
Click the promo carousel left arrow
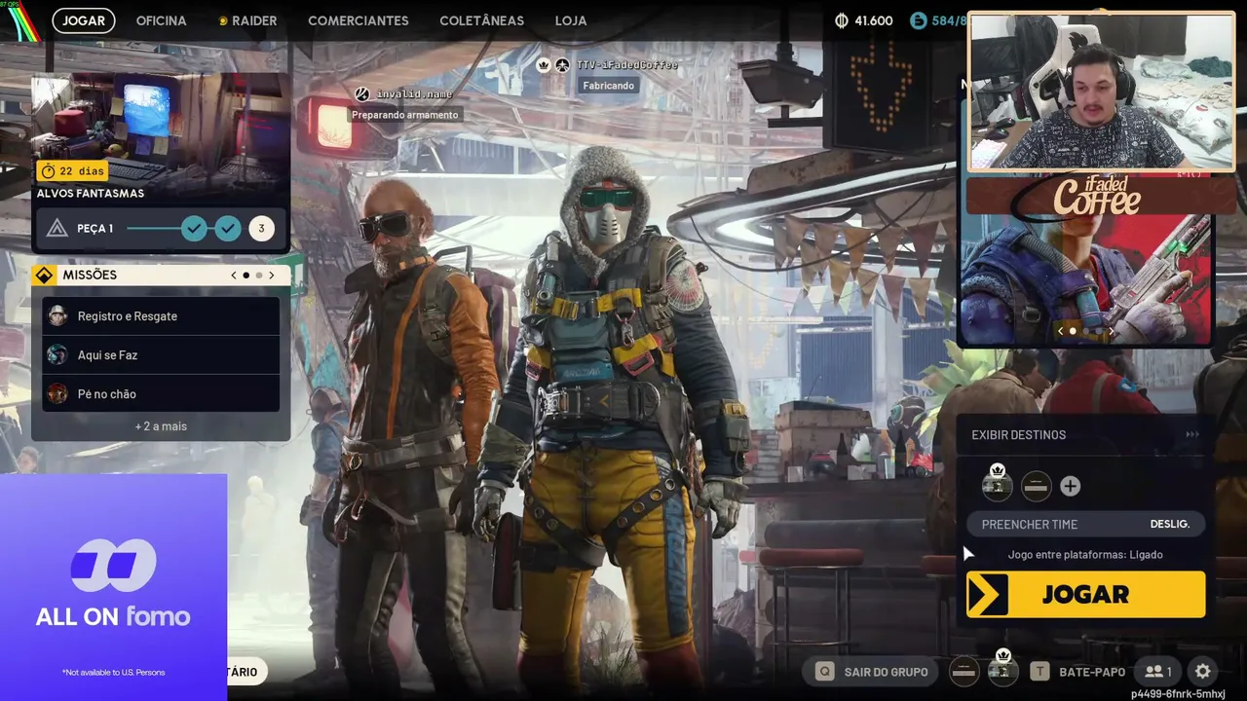click(x=1061, y=331)
